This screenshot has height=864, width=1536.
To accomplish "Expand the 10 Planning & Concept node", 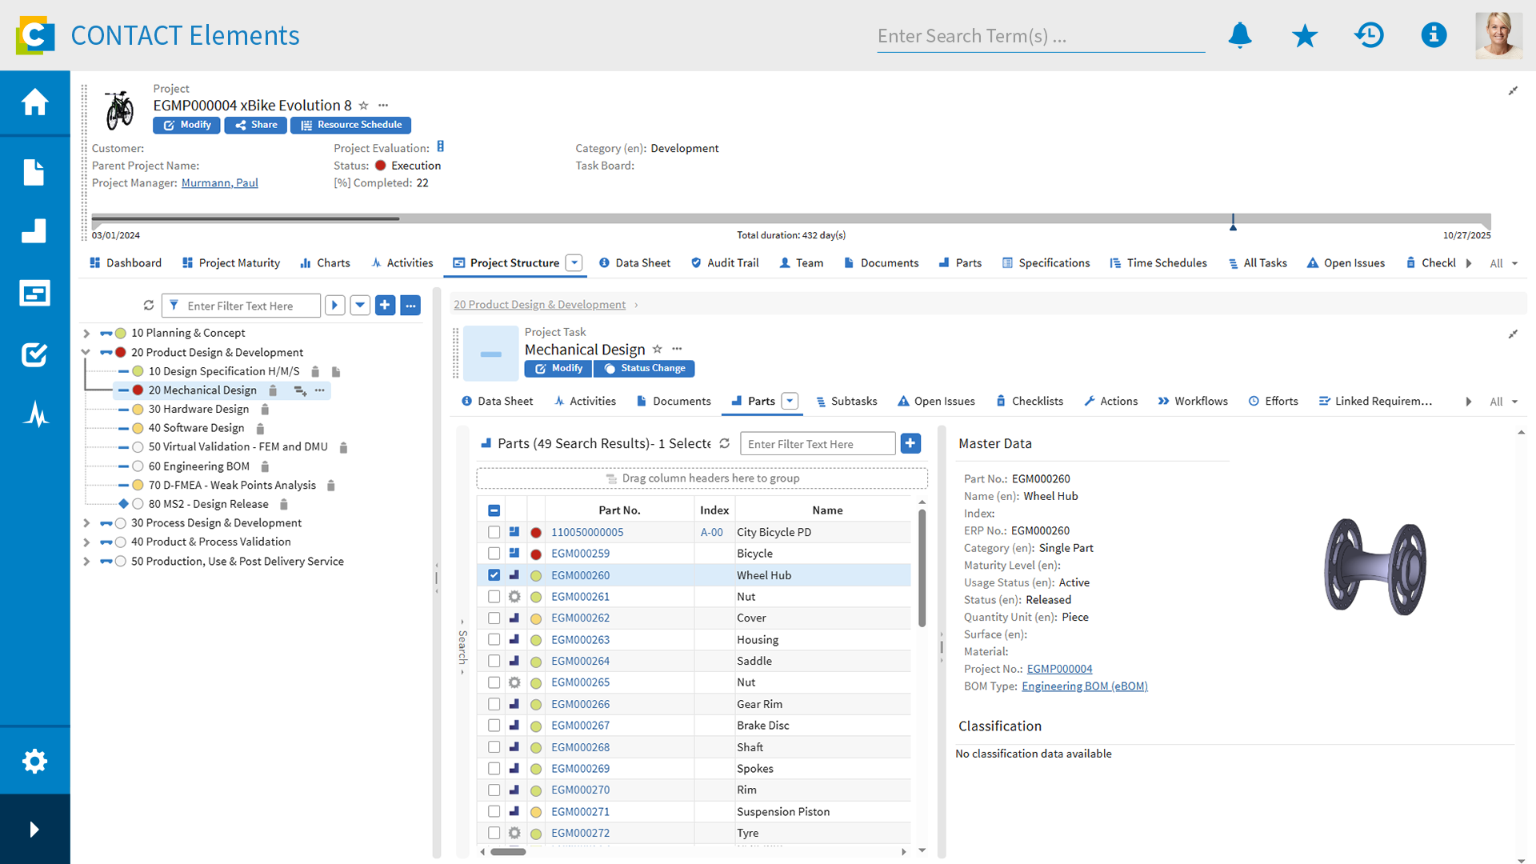I will tap(86, 333).
